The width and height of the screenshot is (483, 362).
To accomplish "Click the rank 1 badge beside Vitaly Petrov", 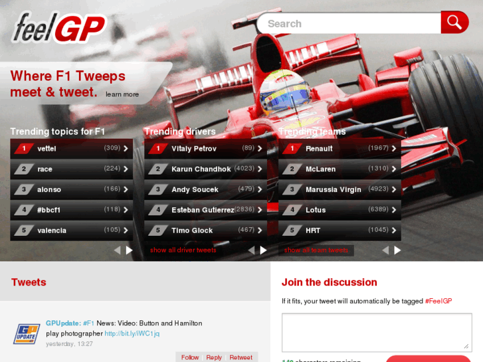I will [158, 149].
